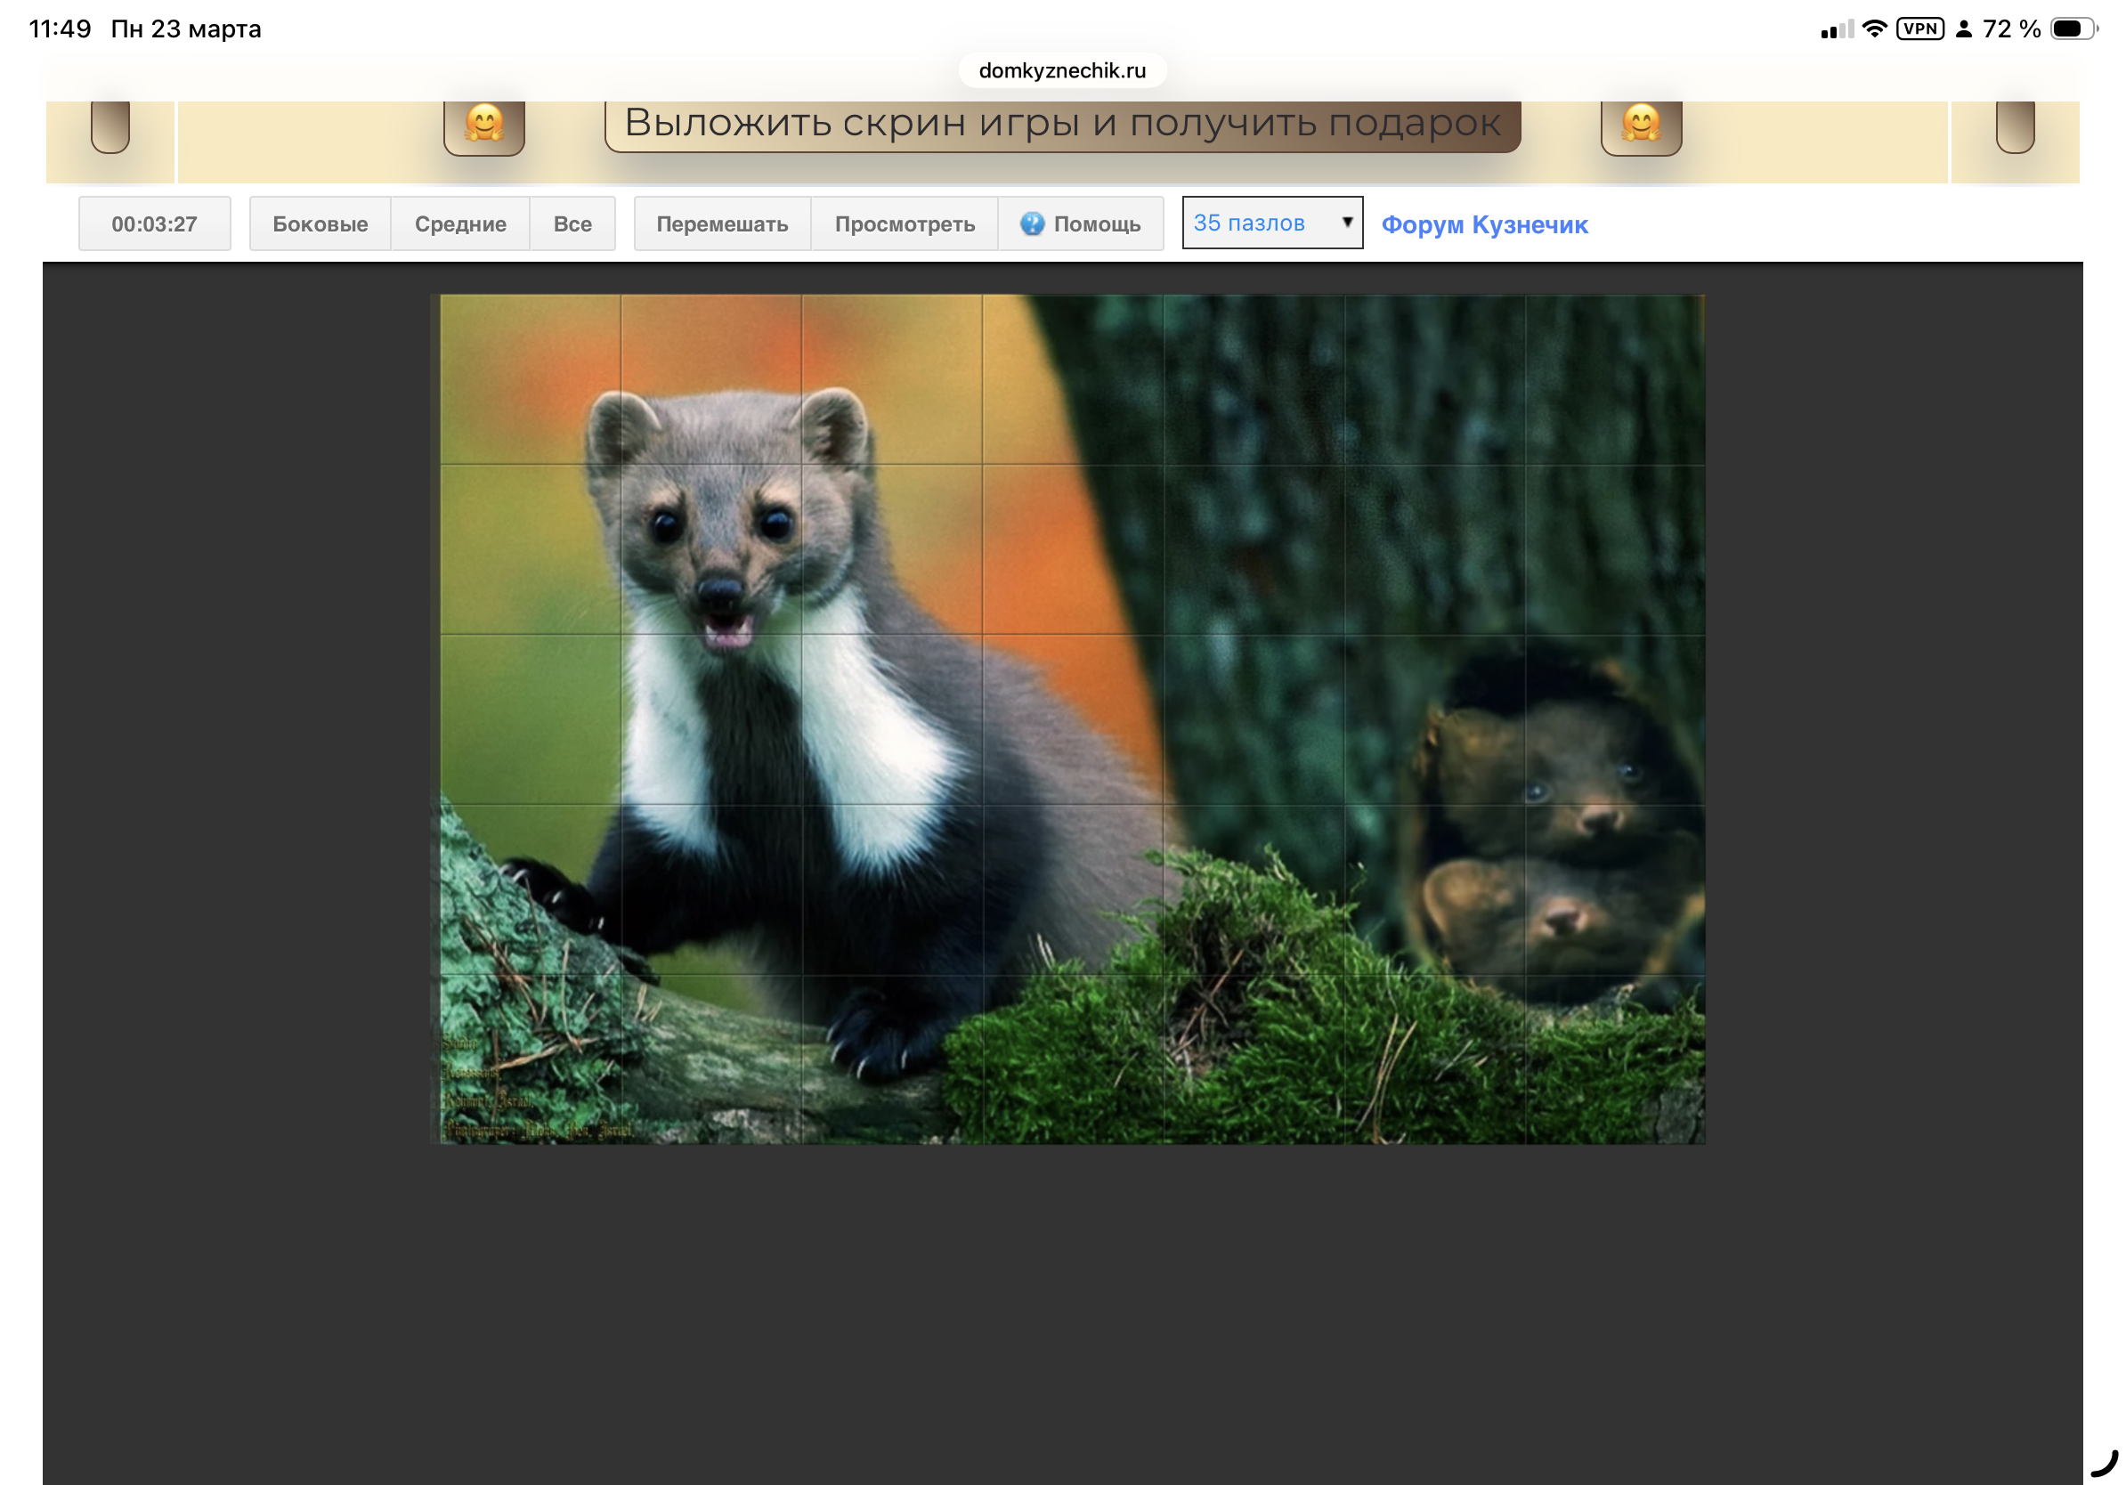The width and height of the screenshot is (2126, 1485).
Task: Show Все puzzle pieces
Action: point(572,224)
